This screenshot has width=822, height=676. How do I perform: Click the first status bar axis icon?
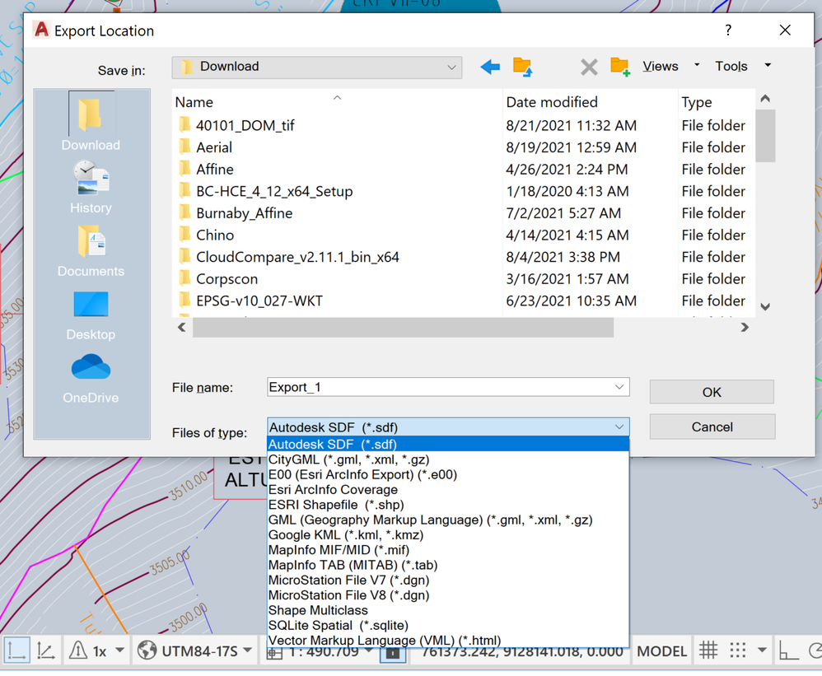(16, 650)
